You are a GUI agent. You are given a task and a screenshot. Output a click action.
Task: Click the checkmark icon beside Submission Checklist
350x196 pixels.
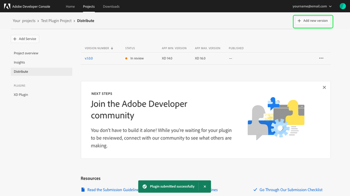tap(255, 190)
